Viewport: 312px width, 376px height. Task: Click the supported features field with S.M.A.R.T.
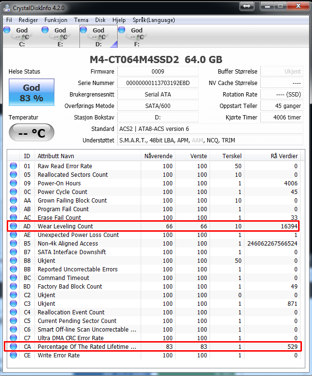[x=210, y=140]
